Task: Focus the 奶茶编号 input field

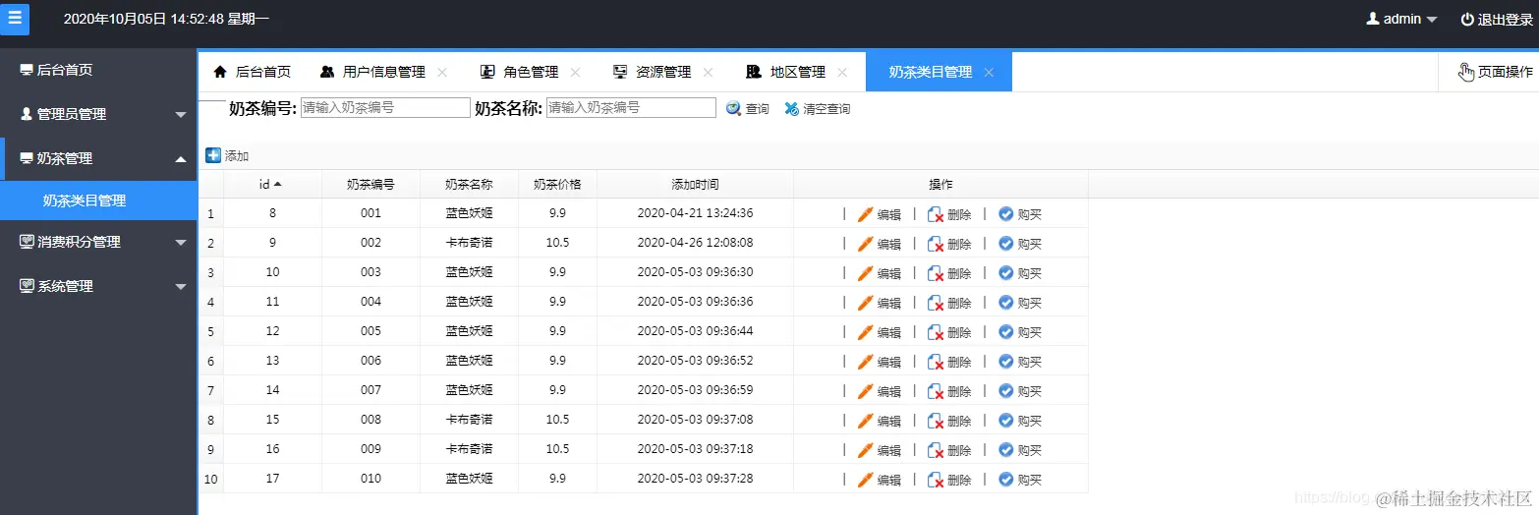Action: tap(385, 108)
